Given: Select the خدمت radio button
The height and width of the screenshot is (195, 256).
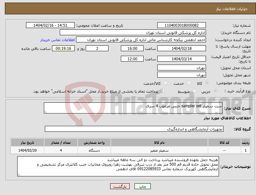Looking at the screenshot, I should pos(189,83).
